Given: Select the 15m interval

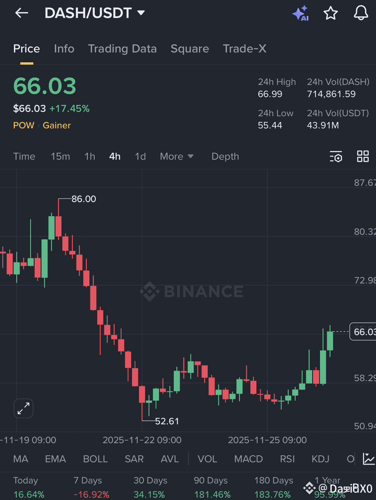Looking at the screenshot, I should coord(60,156).
